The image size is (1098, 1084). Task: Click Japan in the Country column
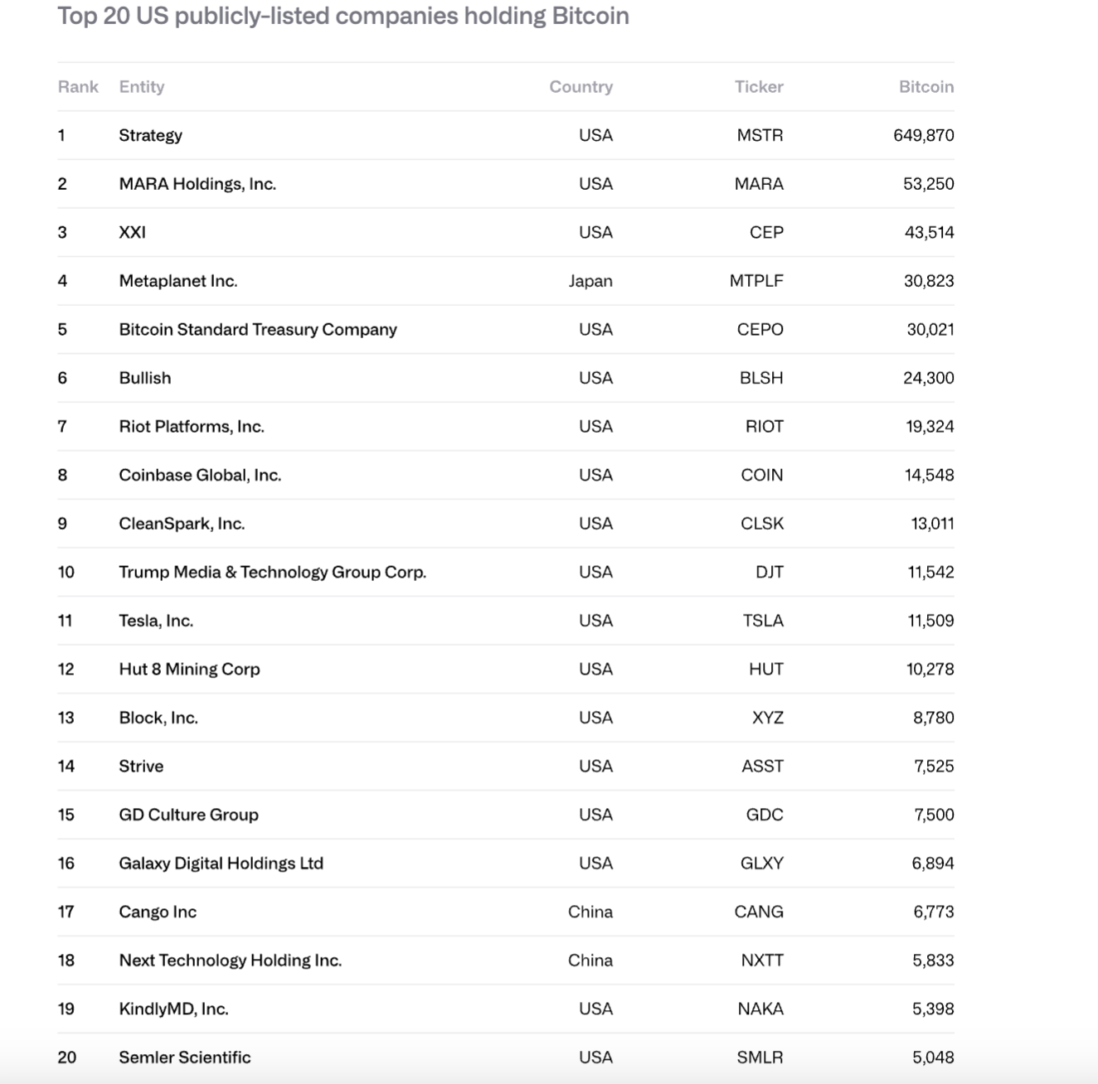590,281
